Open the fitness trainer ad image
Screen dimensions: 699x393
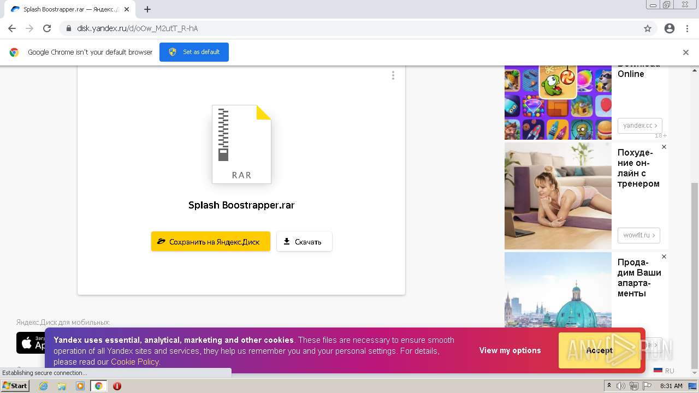click(558, 196)
